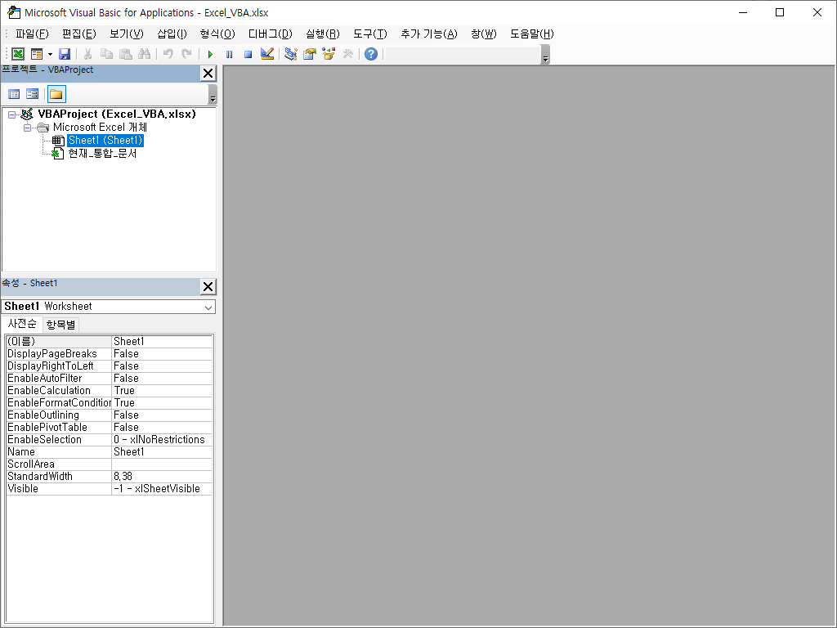Click the Undo arrow icon
837x628 pixels.
(x=168, y=54)
